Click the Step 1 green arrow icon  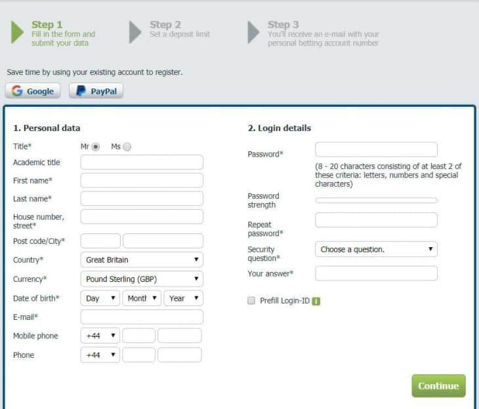pyautogui.click(x=17, y=32)
